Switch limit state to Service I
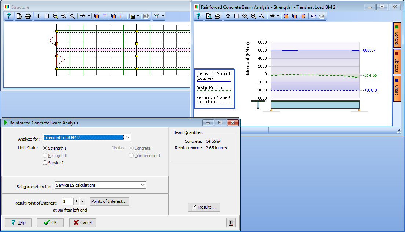This screenshot has height=232, width=405. (x=45, y=162)
